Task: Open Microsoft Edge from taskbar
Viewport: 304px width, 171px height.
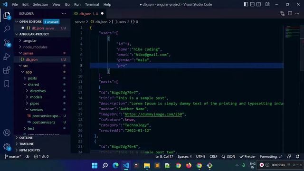Action: pyautogui.click(x=115, y=165)
